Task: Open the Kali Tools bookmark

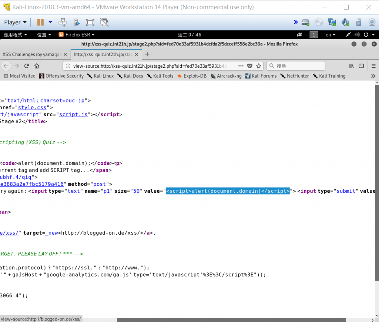Action: tap(160, 76)
